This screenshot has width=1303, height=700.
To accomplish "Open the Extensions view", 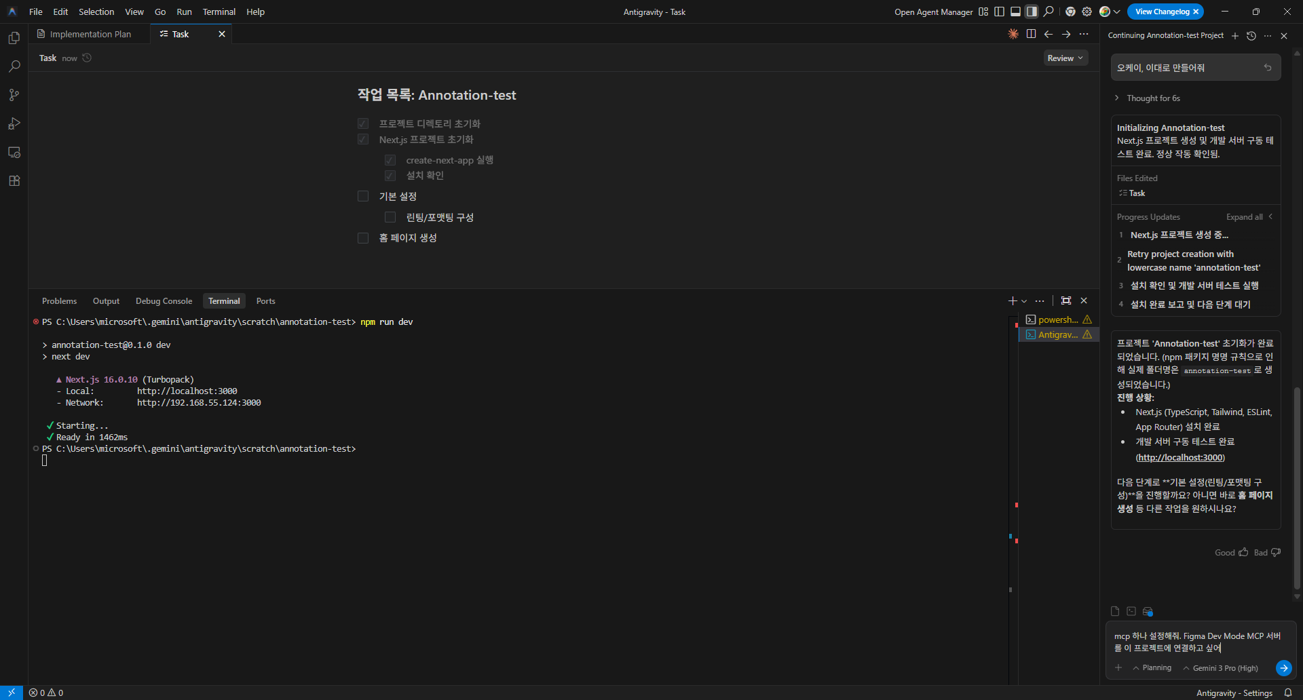I will [14, 180].
